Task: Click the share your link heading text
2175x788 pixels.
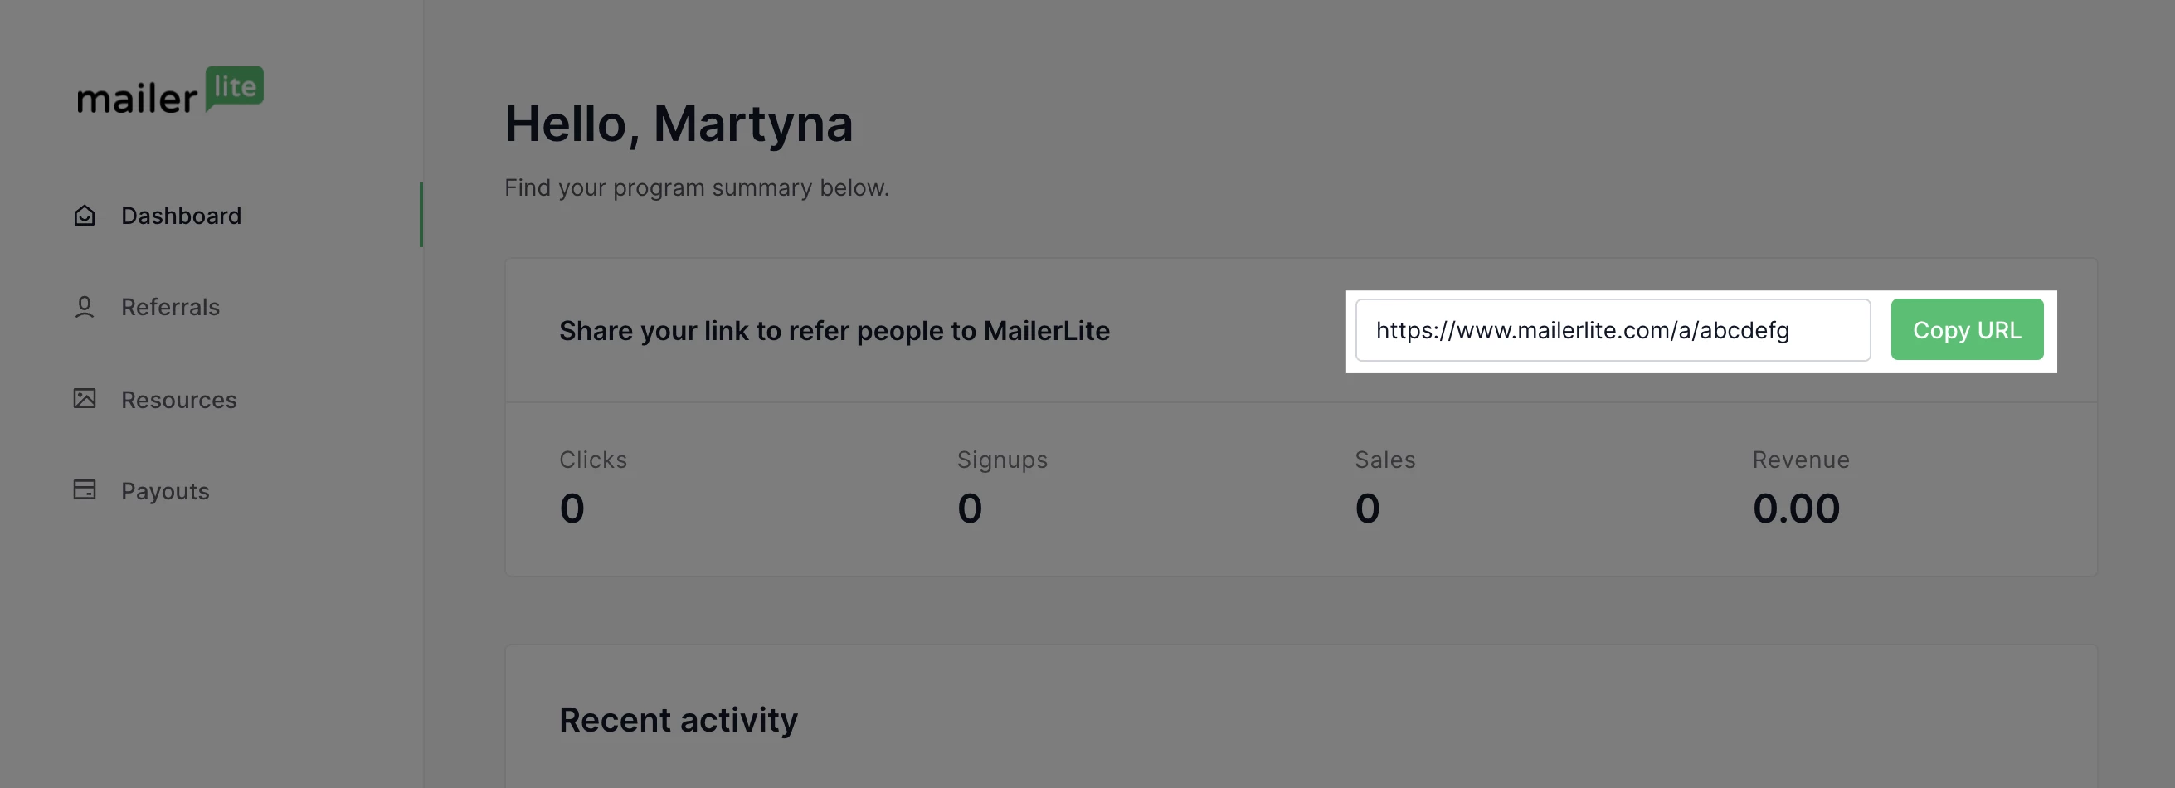Action: pyautogui.click(x=834, y=331)
